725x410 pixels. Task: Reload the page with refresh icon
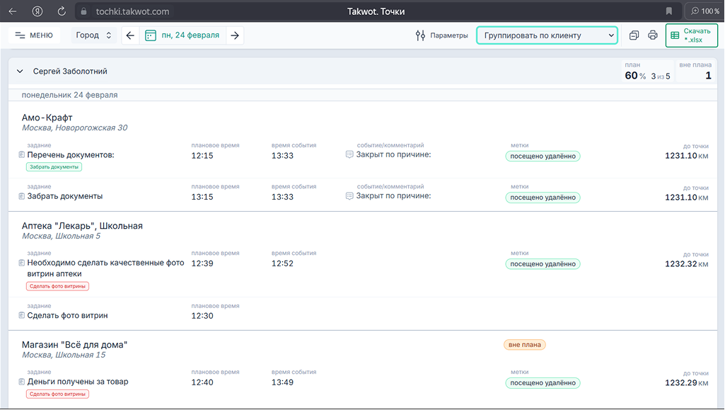point(62,11)
